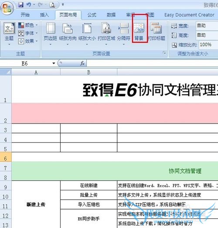Click the 新建上传 cell

point(36,204)
